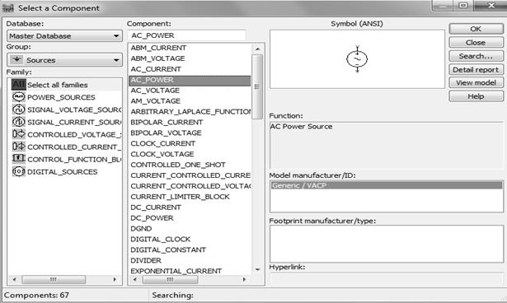Select CURRENT_CONTROLLED_VOLTAGE component
The image size is (507, 303).
click(x=190, y=186)
